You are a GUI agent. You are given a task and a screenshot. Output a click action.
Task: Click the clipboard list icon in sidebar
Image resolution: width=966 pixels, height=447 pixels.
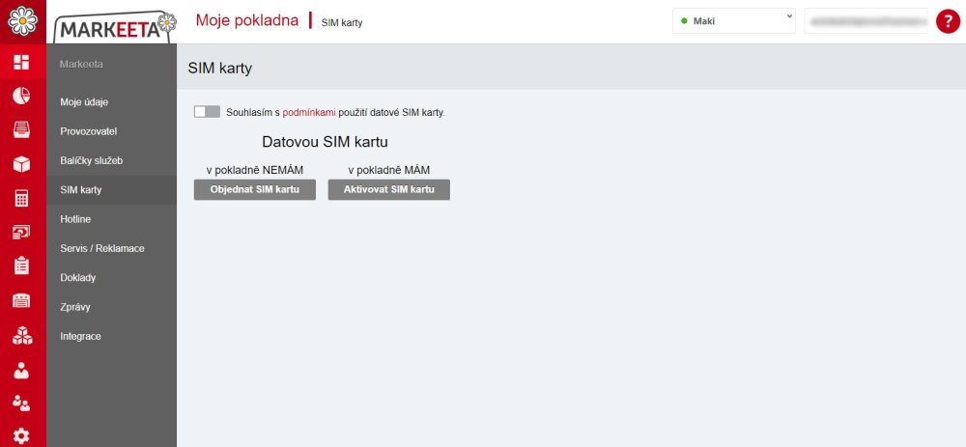pyautogui.click(x=21, y=265)
